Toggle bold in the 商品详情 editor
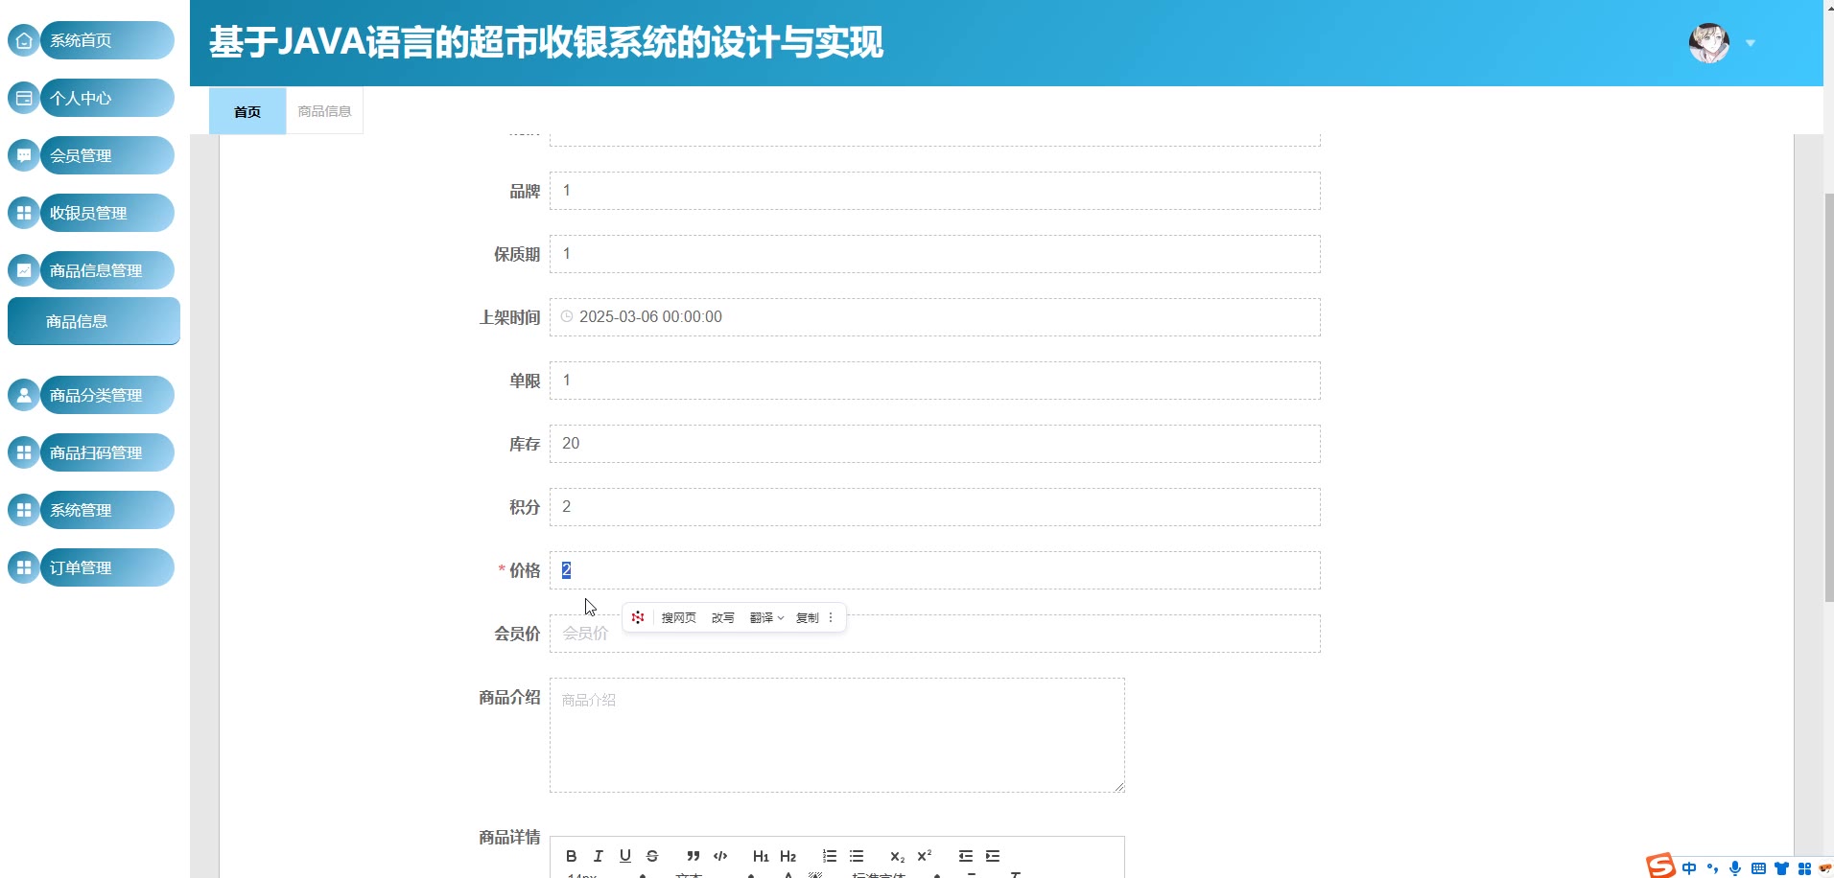1834x878 pixels. [x=571, y=856]
